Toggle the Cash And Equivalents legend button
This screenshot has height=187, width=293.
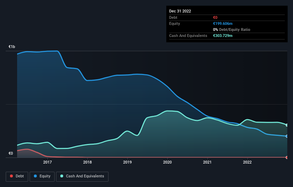(x=82, y=176)
